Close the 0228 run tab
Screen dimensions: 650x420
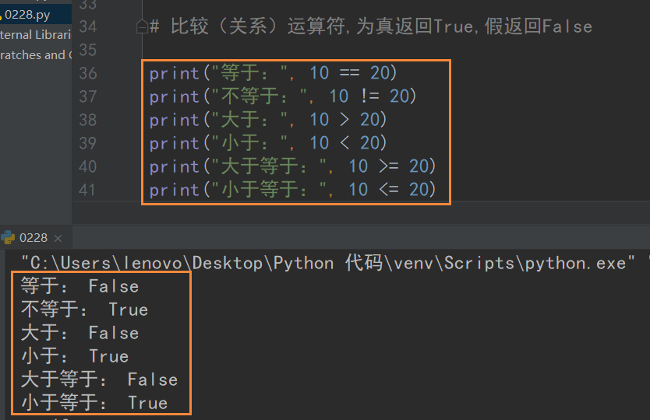coord(58,238)
